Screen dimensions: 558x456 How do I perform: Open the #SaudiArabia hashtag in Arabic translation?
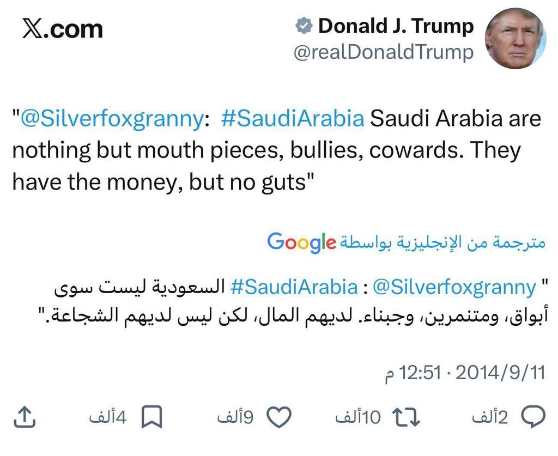tap(294, 287)
